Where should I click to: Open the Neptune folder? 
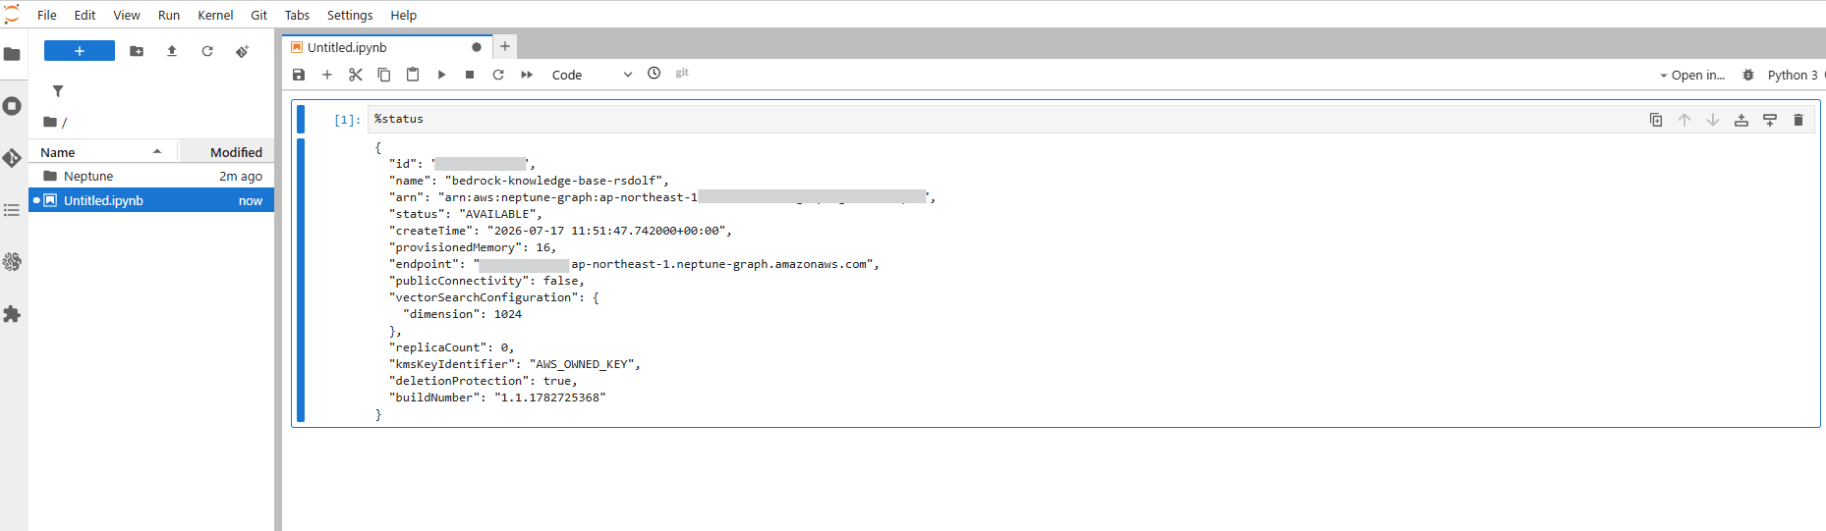point(88,176)
